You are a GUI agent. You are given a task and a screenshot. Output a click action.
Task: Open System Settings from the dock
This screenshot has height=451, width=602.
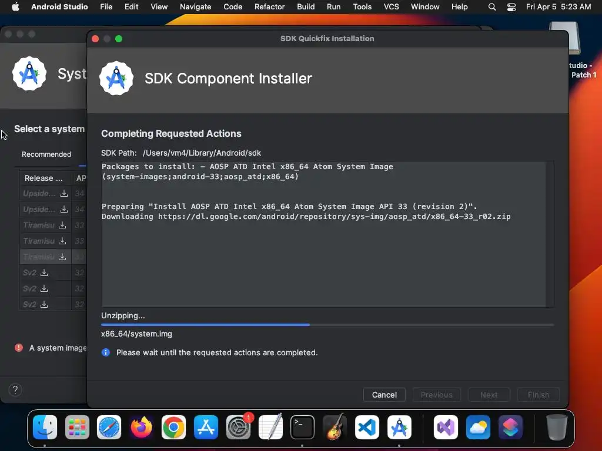click(x=238, y=427)
